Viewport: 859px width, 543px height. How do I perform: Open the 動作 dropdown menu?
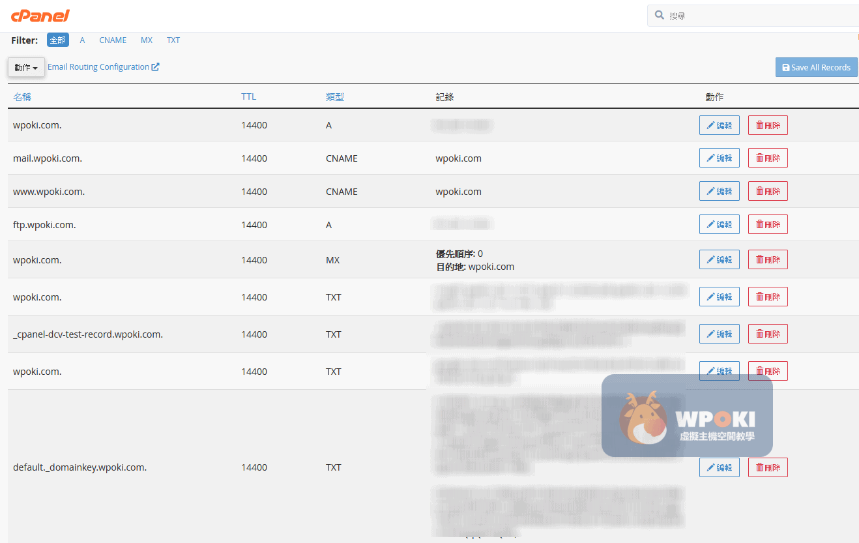[26, 67]
